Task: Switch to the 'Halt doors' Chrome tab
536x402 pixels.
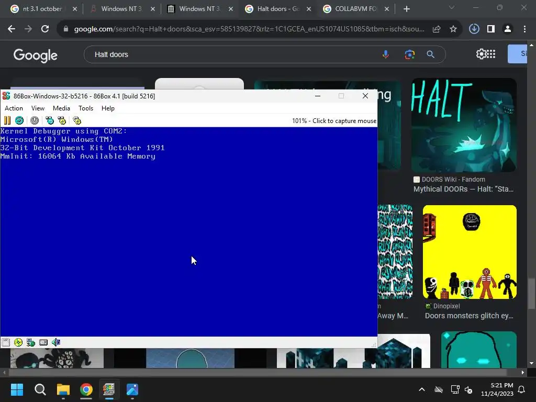Action: pyautogui.click(x=278, y=9)
